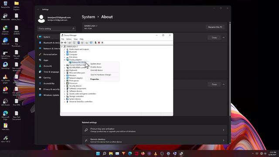Viewport: 279px width, 157px height.
Task: Choose Disable device from context menu
Action: [x=102, y=67]
